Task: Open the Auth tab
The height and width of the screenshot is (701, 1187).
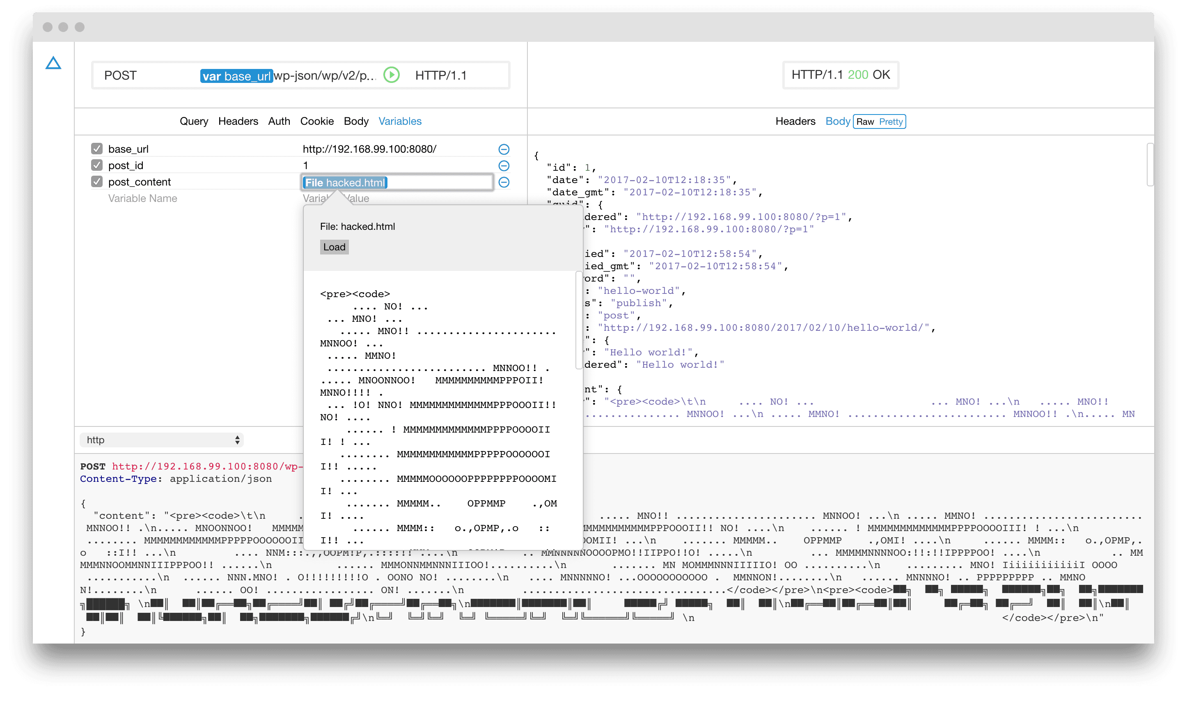Action: (279, 121)
